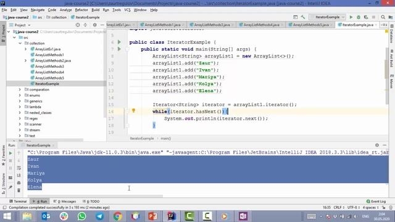Viewport: 395px width, 222px height.
Task: Select IteratorExample in the project tree
Action: click(47, 84)
